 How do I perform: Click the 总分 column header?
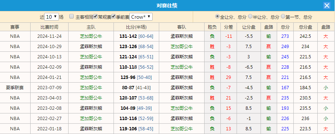pyautogui.click(x=285, y=27)
